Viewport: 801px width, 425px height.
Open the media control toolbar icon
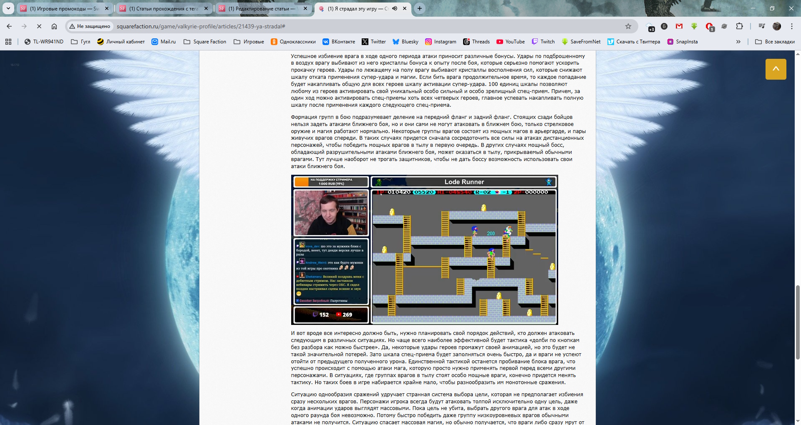(762, 26)
